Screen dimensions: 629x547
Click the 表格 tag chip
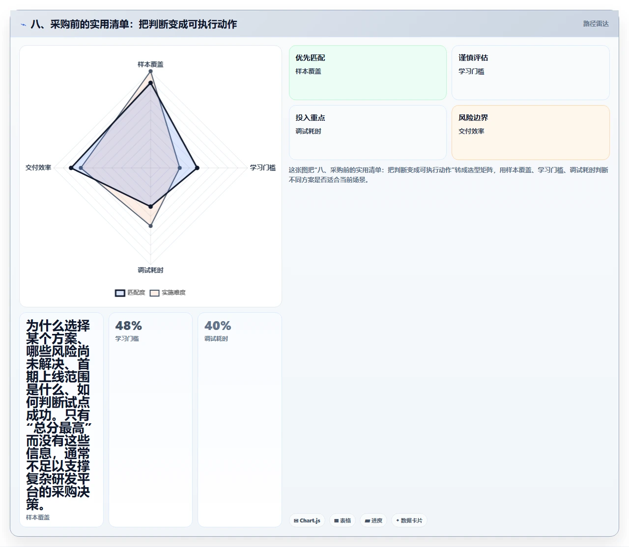343,520
